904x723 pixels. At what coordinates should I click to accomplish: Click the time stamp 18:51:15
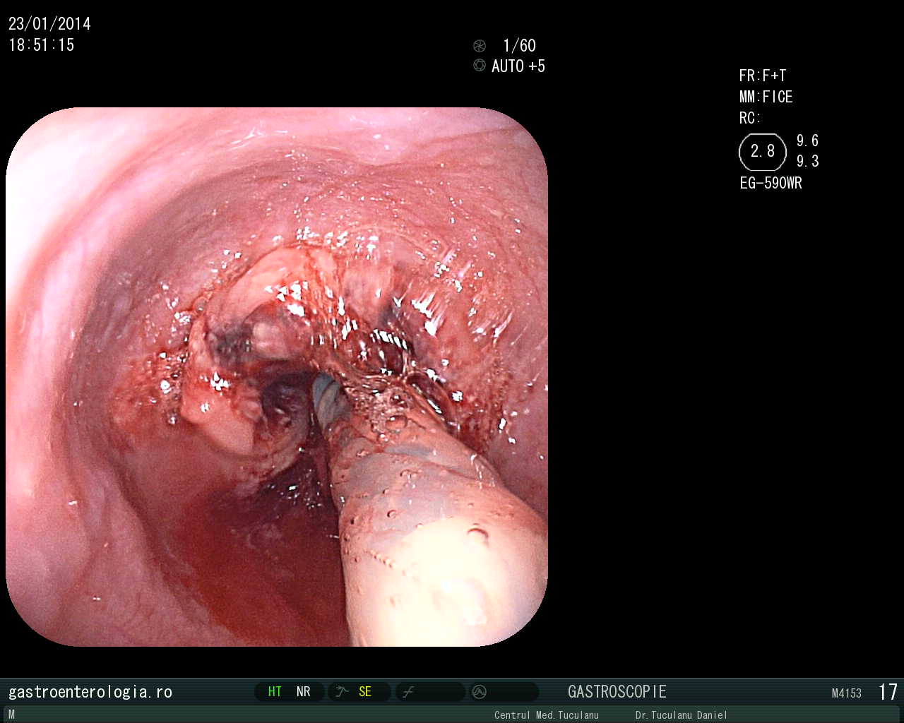[41, 45]
